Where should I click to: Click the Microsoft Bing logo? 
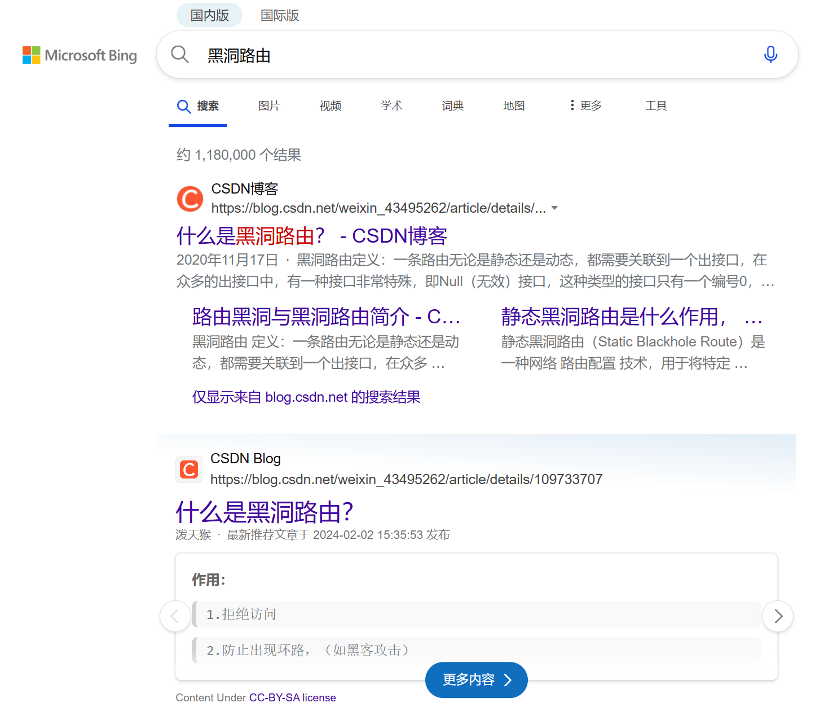[80, 55]
